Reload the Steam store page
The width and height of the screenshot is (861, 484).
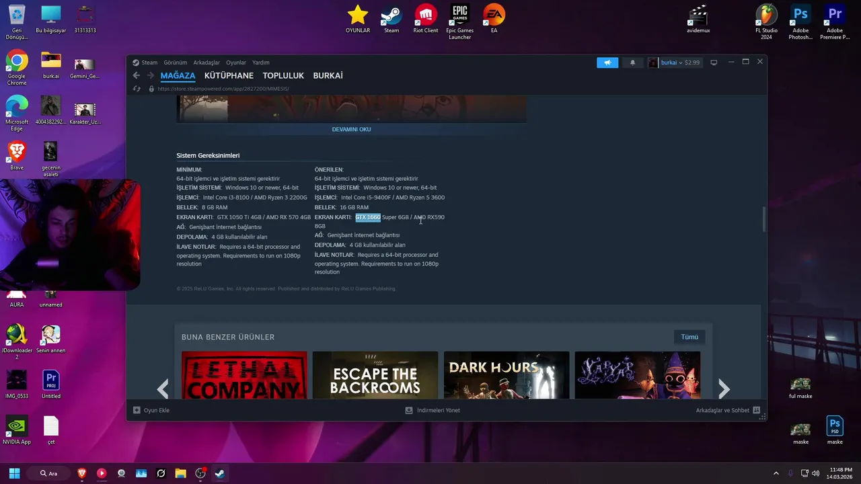[137, 89]
